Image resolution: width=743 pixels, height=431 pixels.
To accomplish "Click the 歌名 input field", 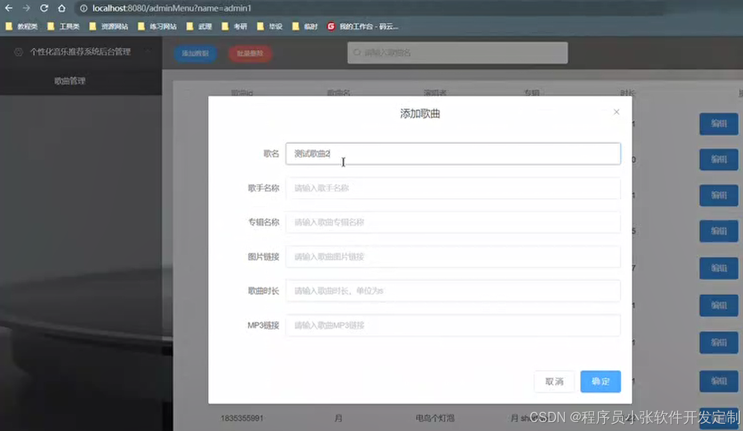I will (453, 154).
